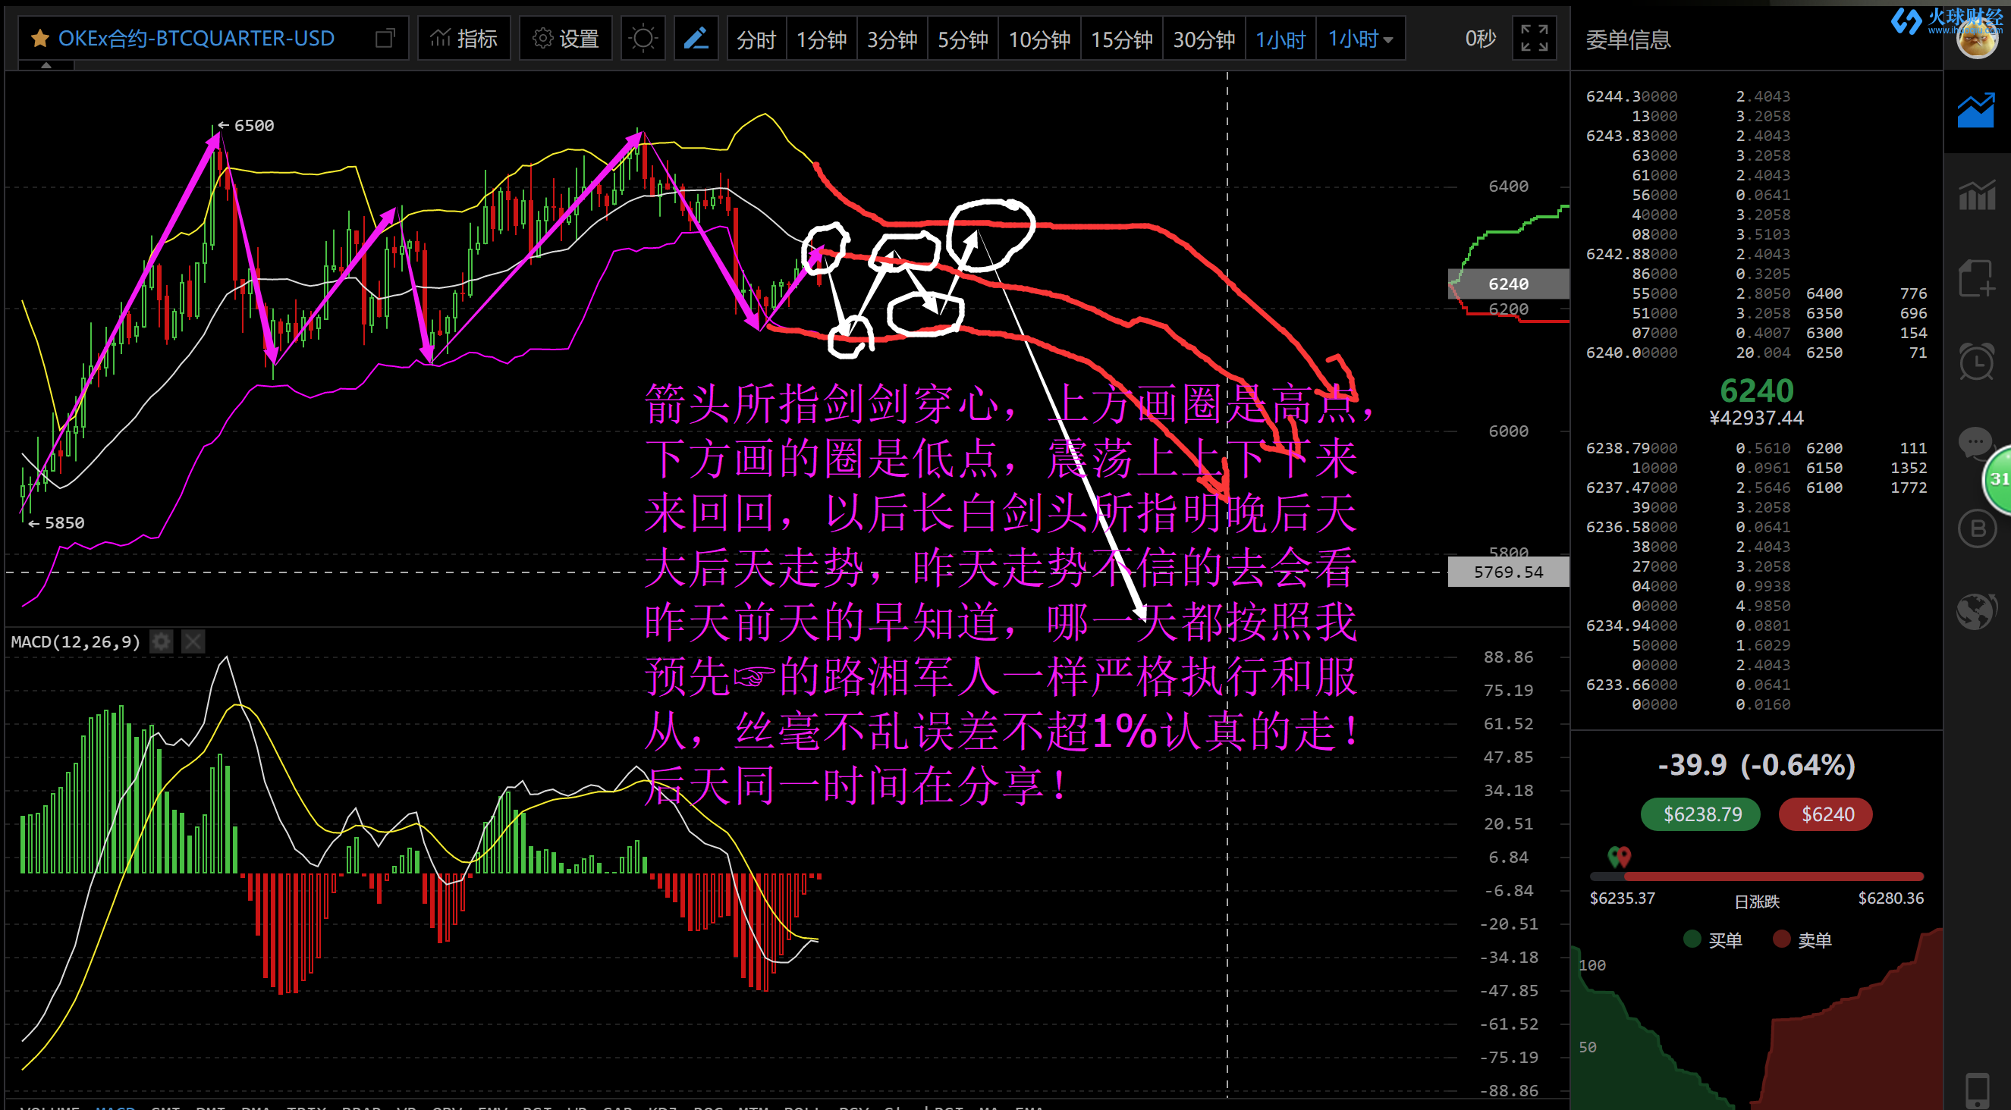
Task: Click the -39.9 (-0.64%) change value
Action: pyautogui.click(x=1757, y=765)
